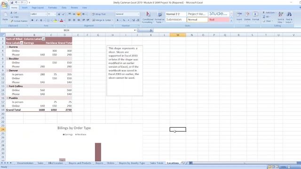Open Conditional Formatting options

tap(148, 17)
